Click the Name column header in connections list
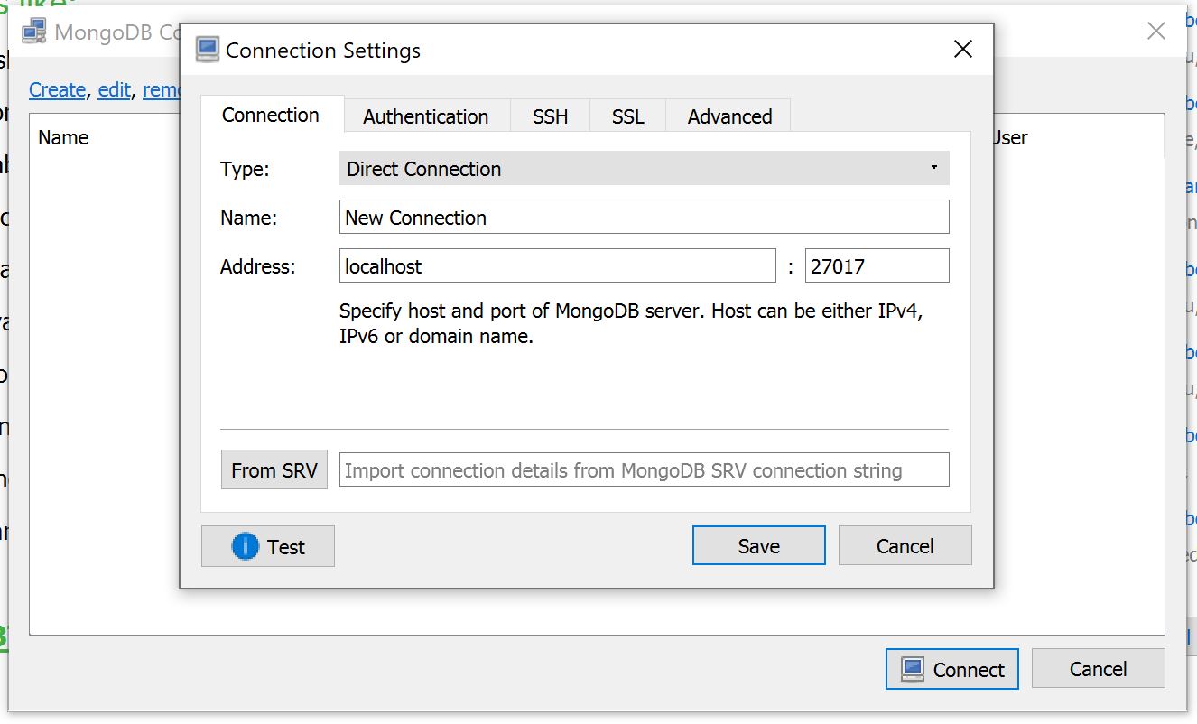1197x724 pixels. (63, 138)
